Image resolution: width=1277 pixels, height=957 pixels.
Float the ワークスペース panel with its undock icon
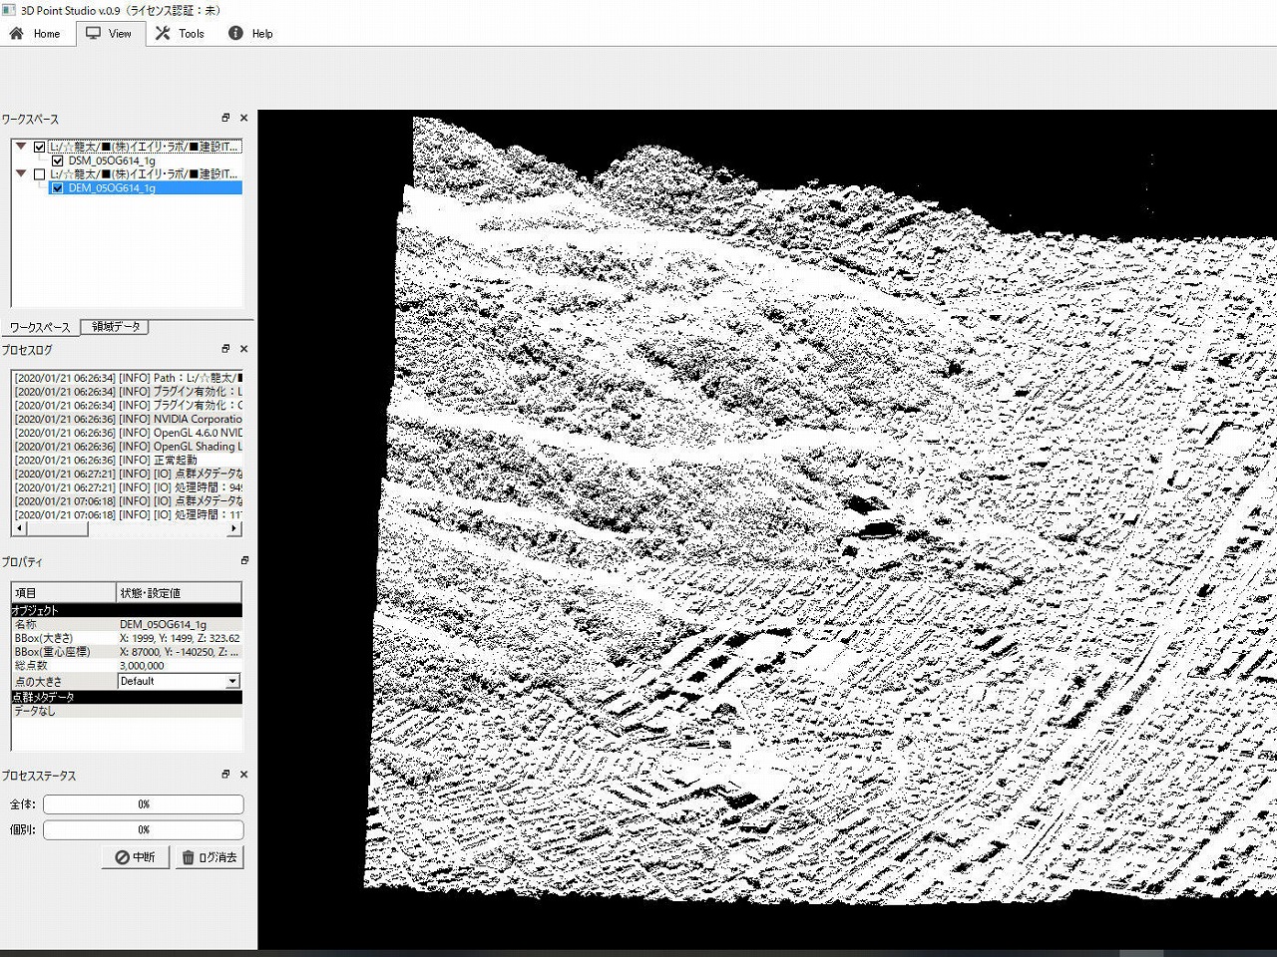225,118
